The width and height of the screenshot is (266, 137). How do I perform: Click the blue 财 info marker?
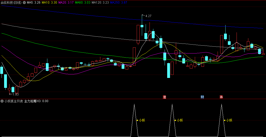coord(202,97)
